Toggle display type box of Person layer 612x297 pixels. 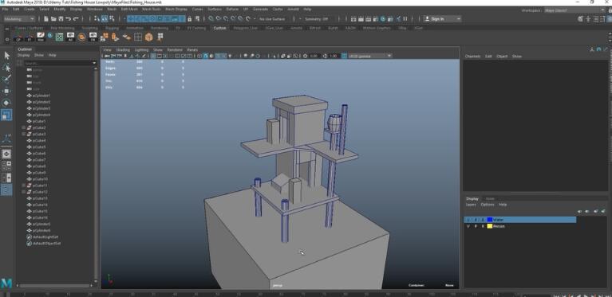click(x=483, y=226)
